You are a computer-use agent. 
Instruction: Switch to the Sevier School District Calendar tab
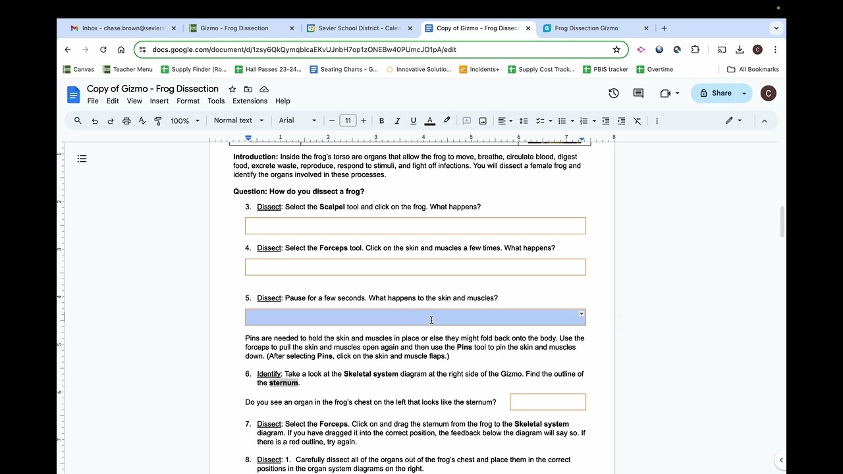click(x=359, y=28)
